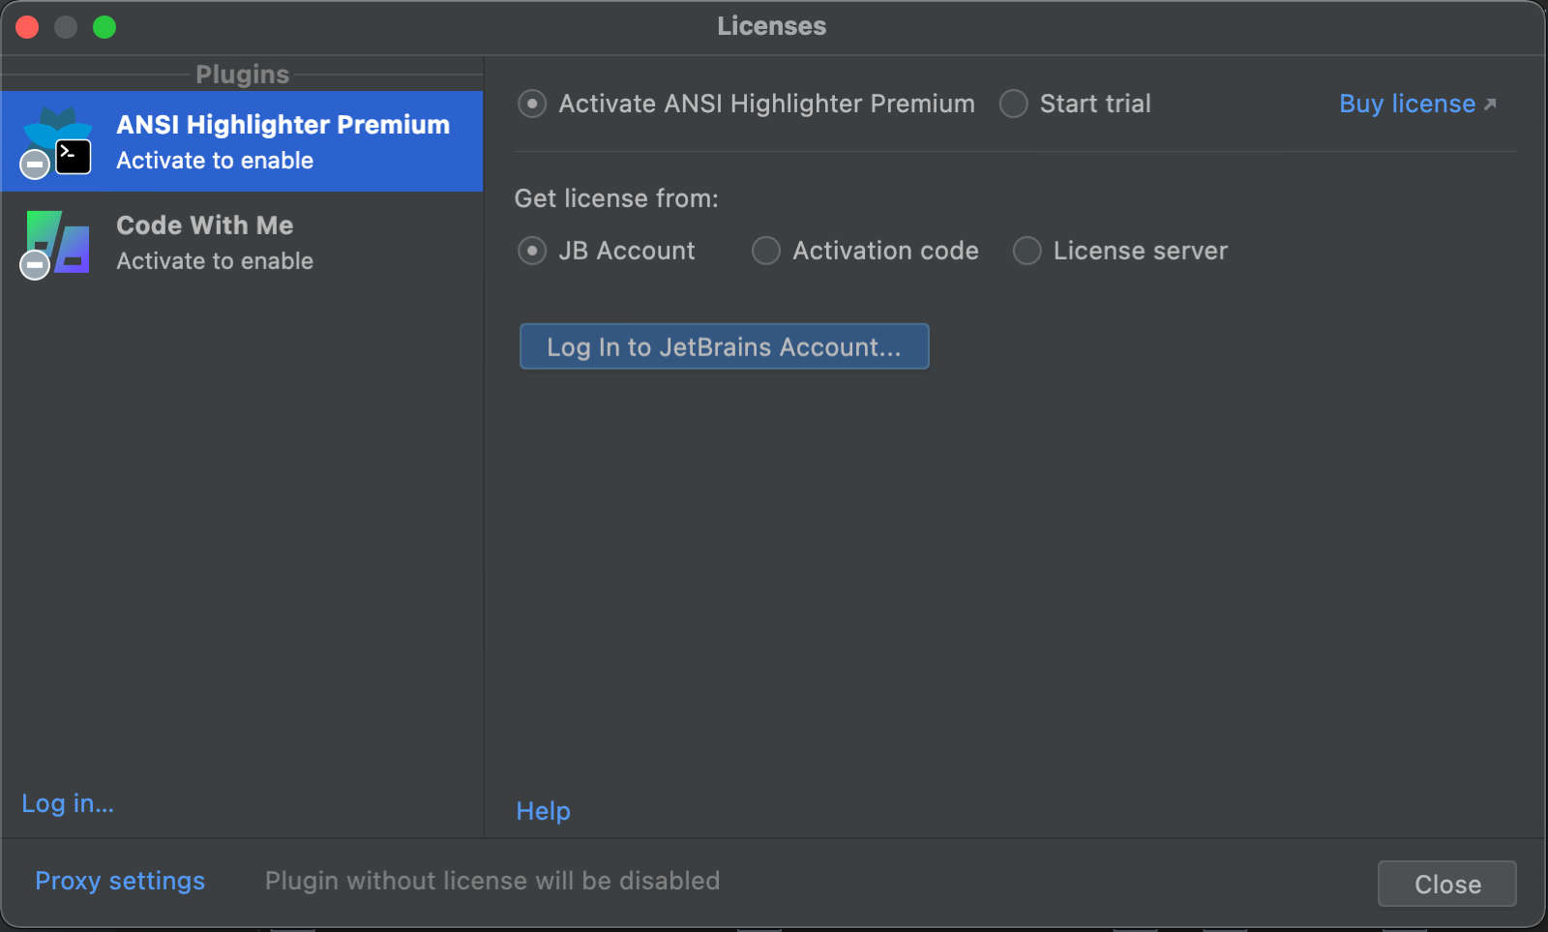
Task: Select the ANSI Highlighter Premium list entry
Action: tap(283, 141)
